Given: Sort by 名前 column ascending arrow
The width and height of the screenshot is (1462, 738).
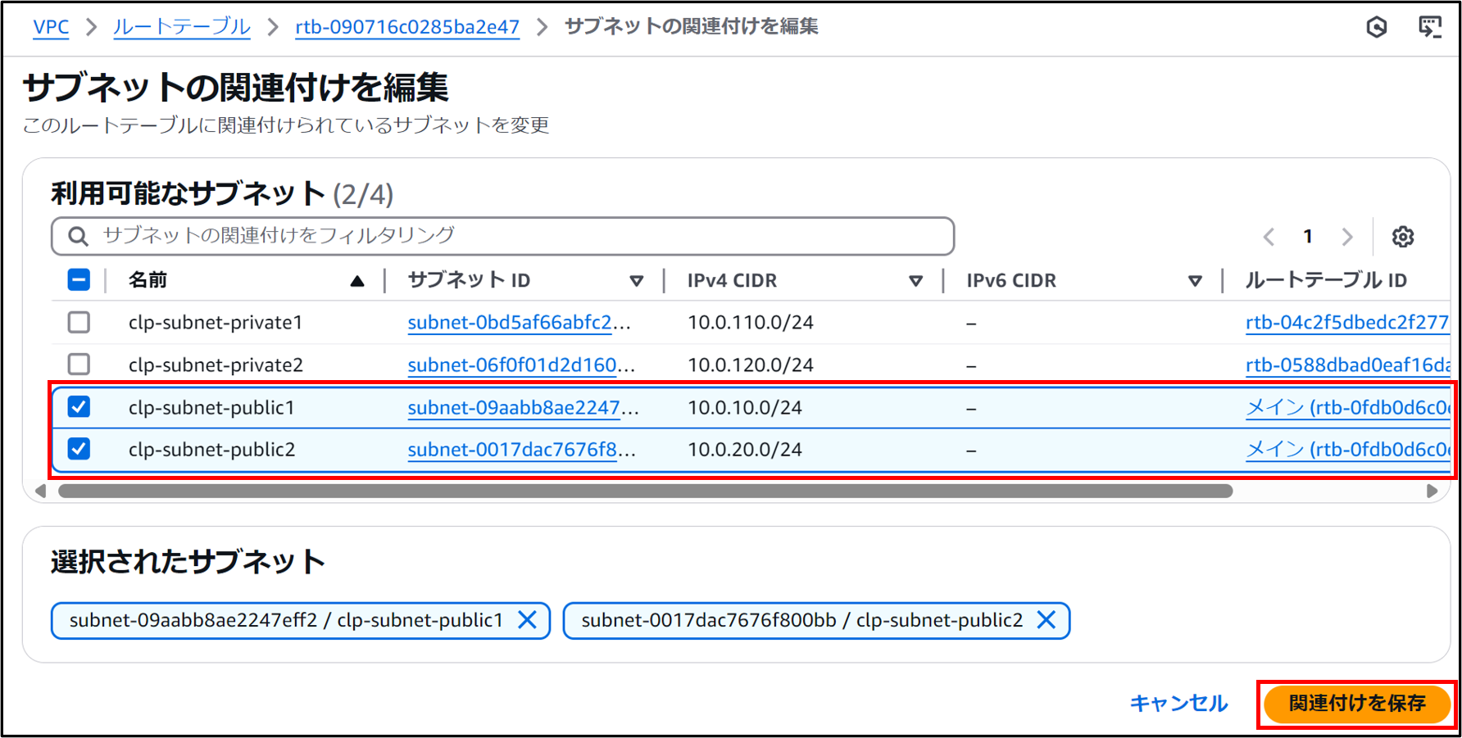Looking at the screenshot, I should point(356,281).
